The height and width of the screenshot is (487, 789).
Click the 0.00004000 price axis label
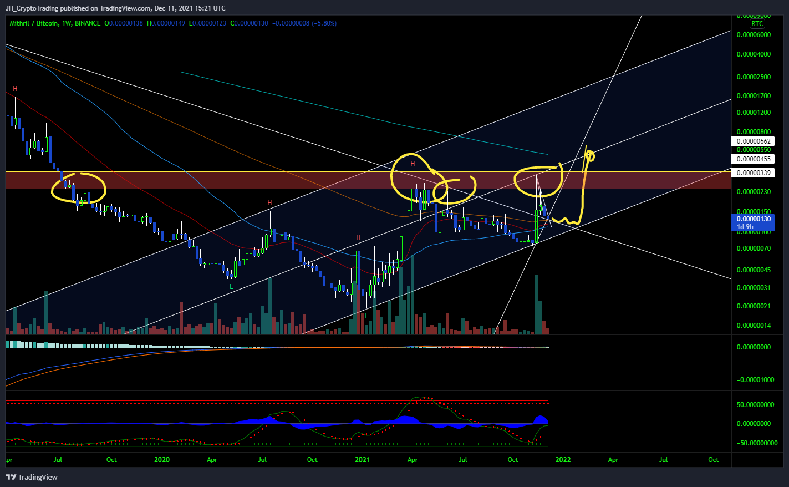[754, 54]
